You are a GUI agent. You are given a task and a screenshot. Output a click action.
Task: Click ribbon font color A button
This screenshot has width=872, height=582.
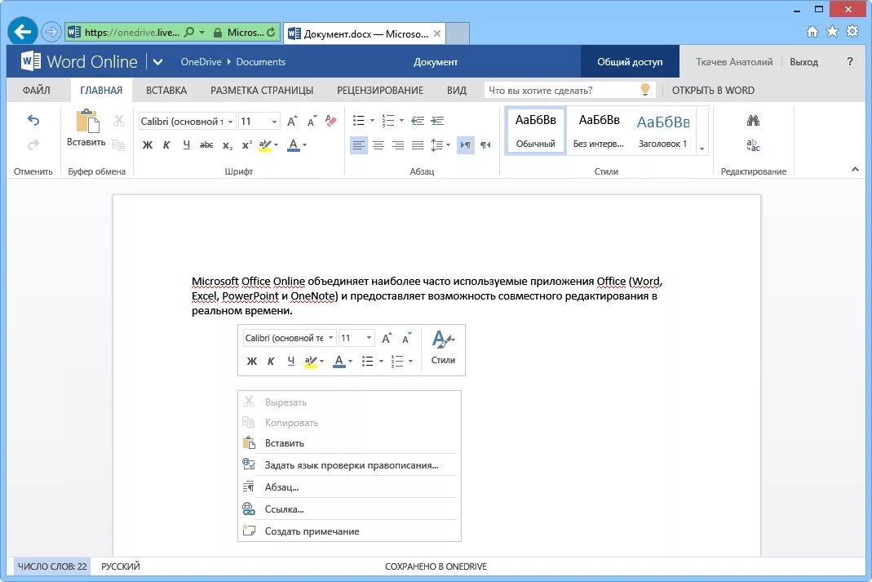(x=294, y=145)
